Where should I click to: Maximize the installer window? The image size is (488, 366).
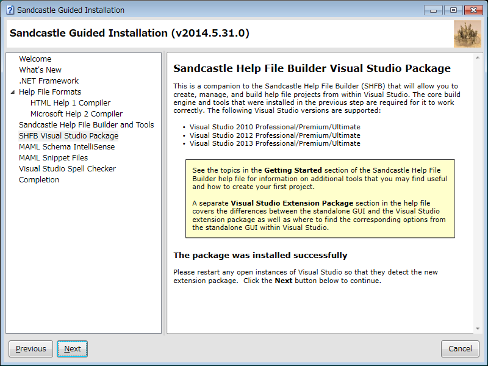453,10
